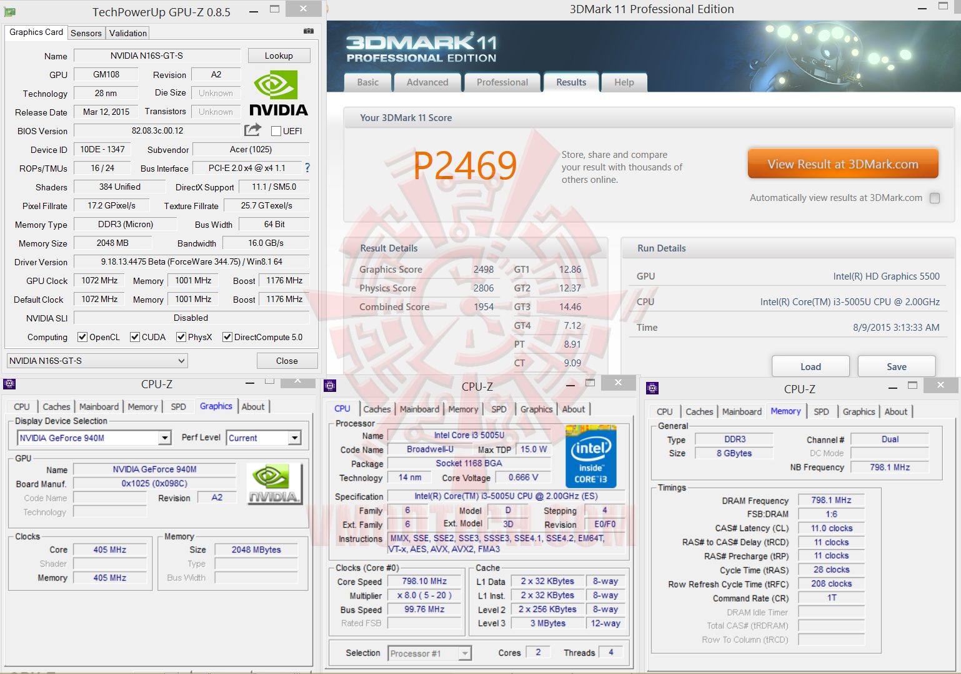Click the Device ID field 10DE - 1347
This screenshot has width=961, height=674.
tap(102, 150)
